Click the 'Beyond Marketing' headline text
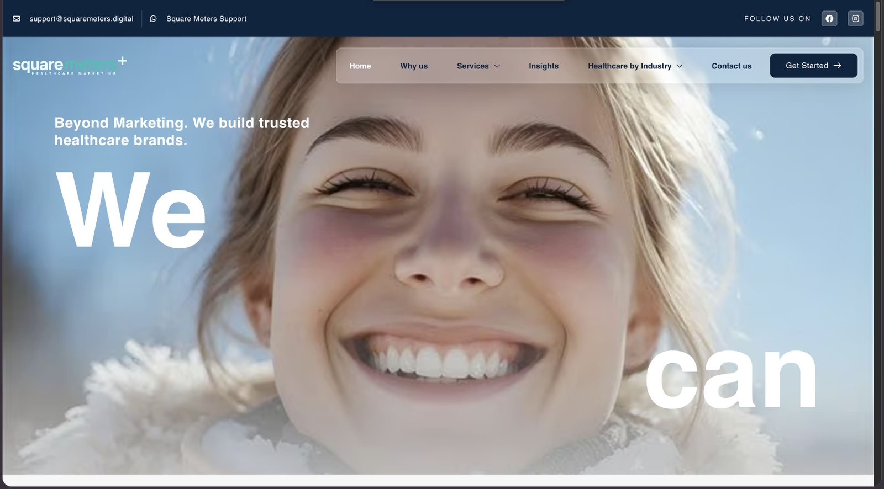 click(x=181, y=131)
